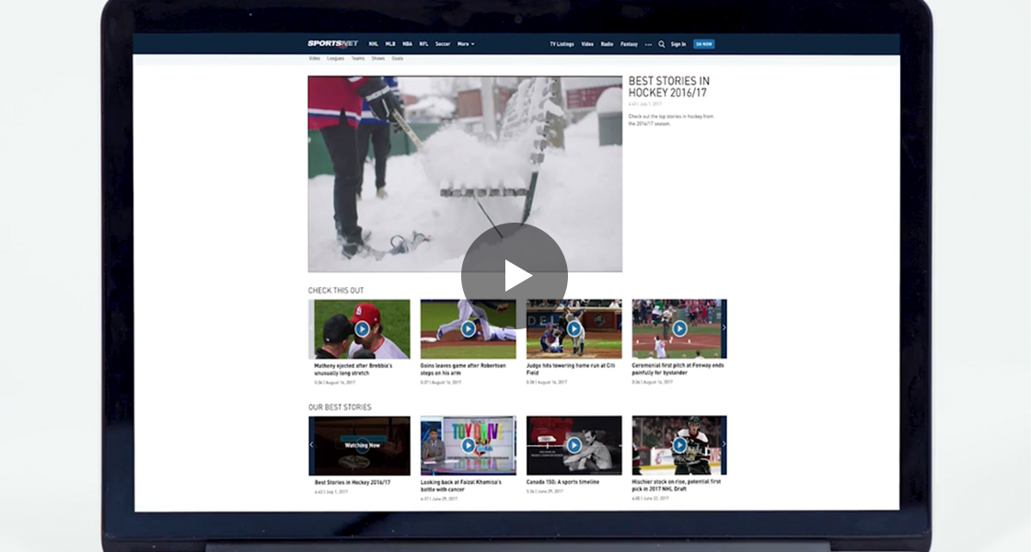Switch to the Leagues sub-navigation tab
1031x552 pixels.
(x=335, y=59)
